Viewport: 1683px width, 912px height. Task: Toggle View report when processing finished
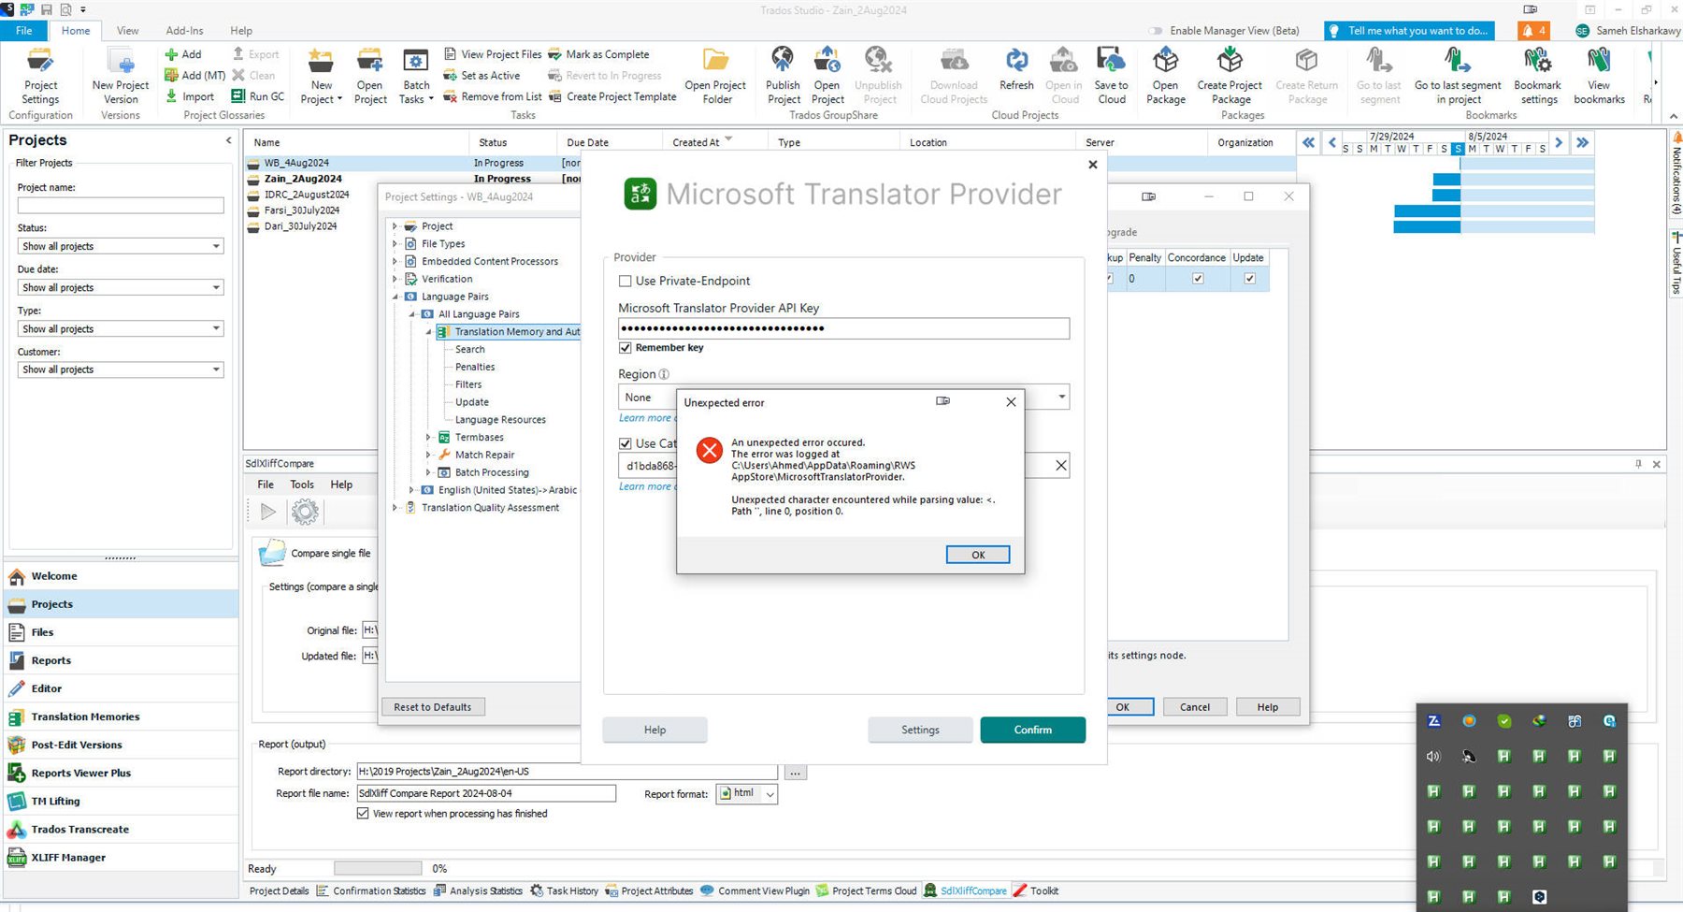[x=363, y=814]
